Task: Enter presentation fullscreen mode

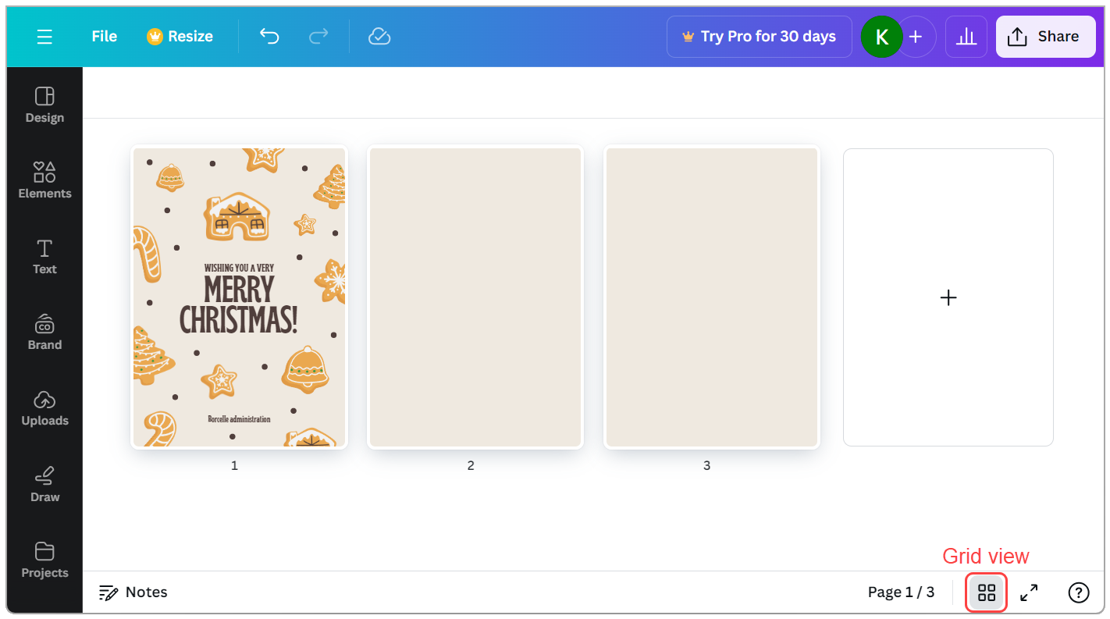Action: click(1029, 592)
